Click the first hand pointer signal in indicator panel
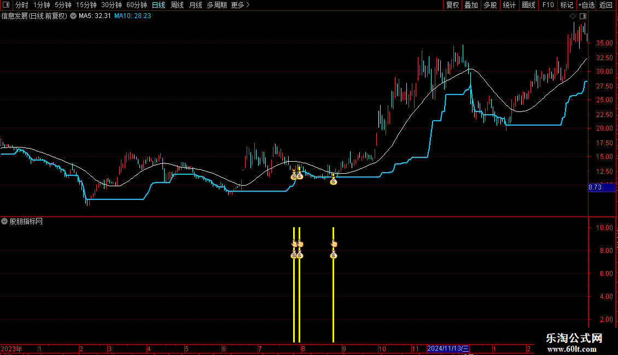The image size is (618, 355). [x=294, y=244]
